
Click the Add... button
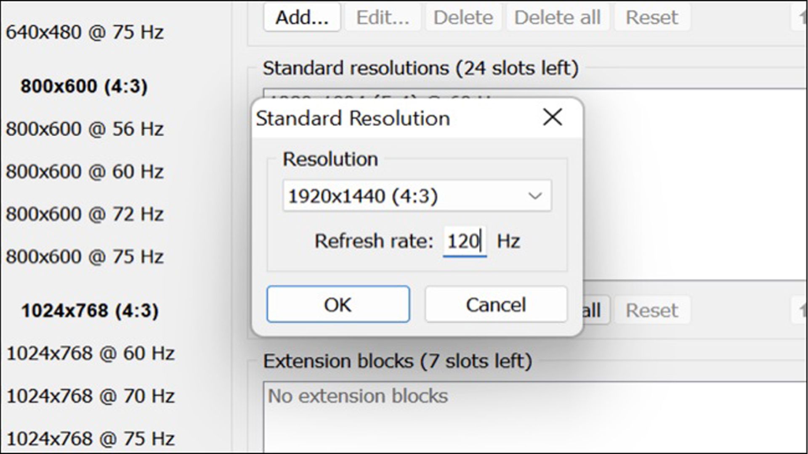[x=301, y=17]
